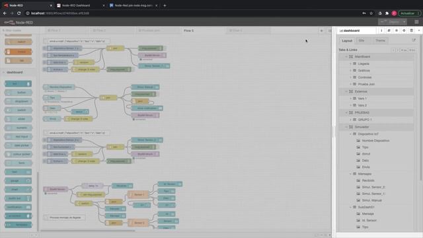The height and width of the screenshot is (238, 423).
Task: Pick the switch node in dashboard palette
Action: pos(19,110)
